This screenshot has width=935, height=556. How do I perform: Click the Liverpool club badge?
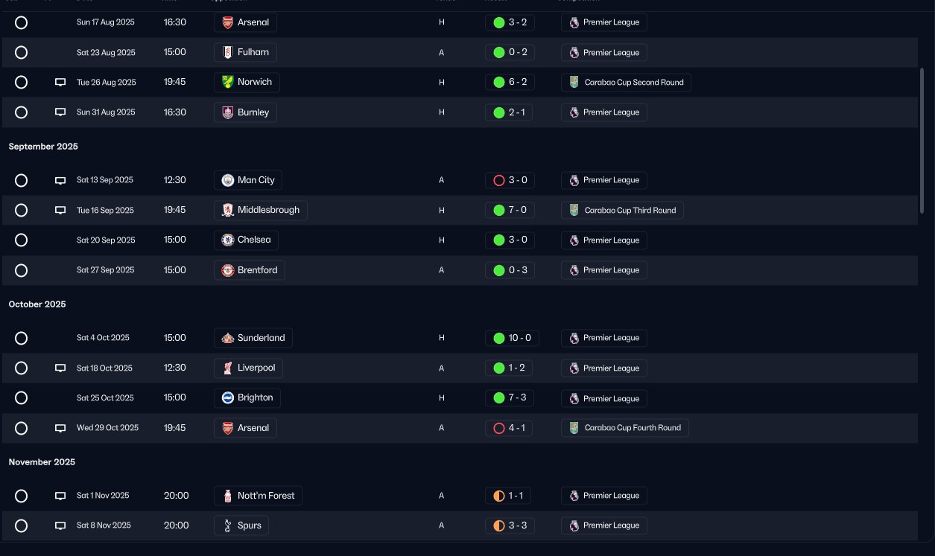point(228,368)
